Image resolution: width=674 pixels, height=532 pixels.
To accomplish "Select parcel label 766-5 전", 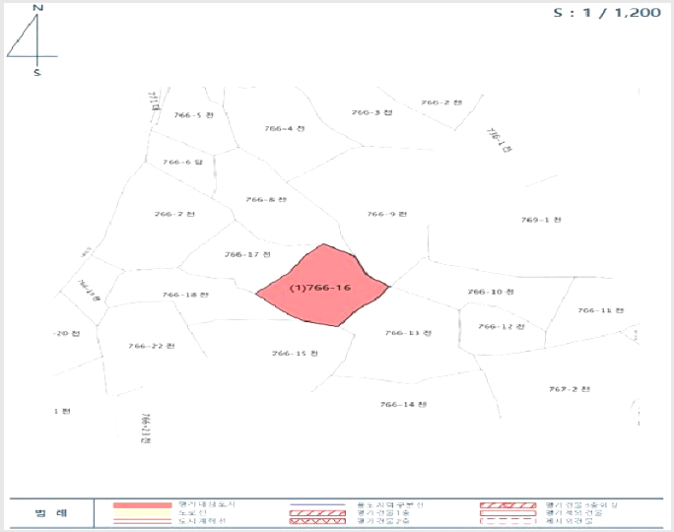I will tap(193, 115).
